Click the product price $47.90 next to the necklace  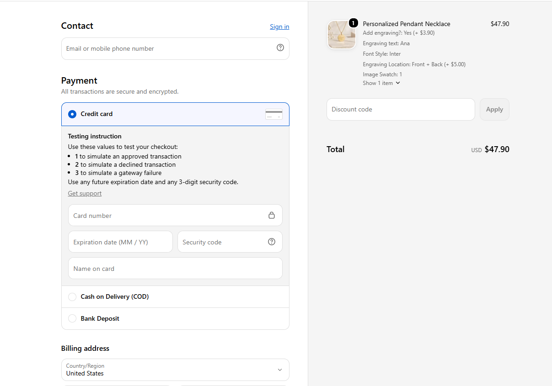click(500, 24)
